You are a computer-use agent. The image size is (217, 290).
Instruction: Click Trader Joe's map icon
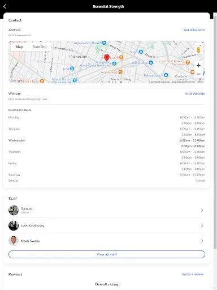tap(151, 62)
